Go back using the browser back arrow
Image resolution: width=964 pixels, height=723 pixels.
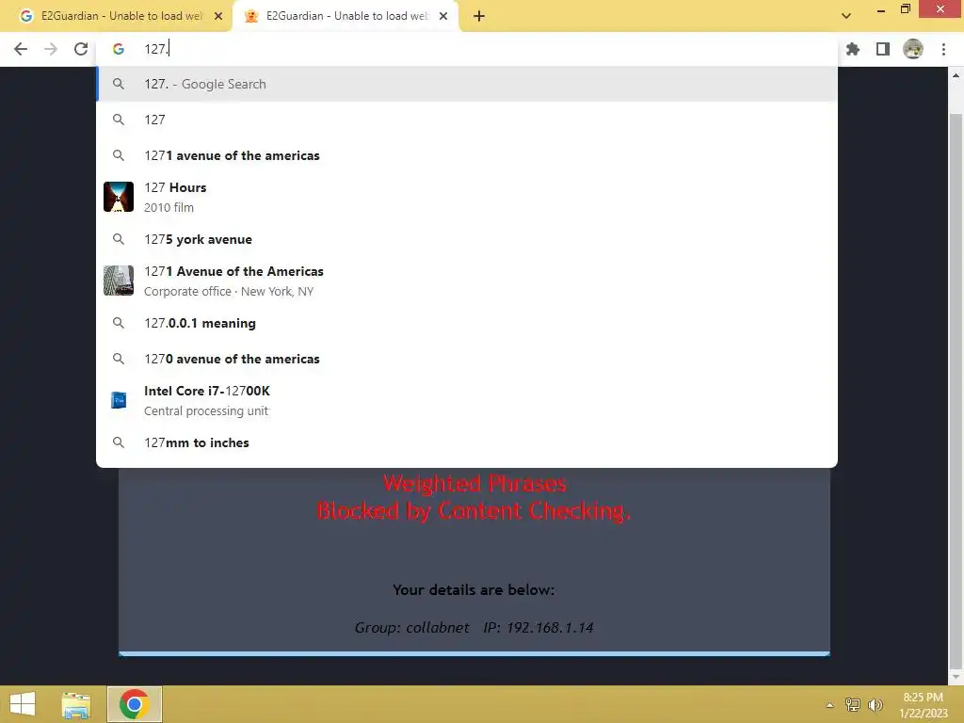click(21, 49)
